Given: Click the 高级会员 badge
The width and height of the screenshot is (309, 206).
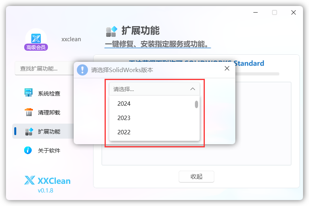Looking at the screenshot, I should pyautogui.click(x=36, y=47).
